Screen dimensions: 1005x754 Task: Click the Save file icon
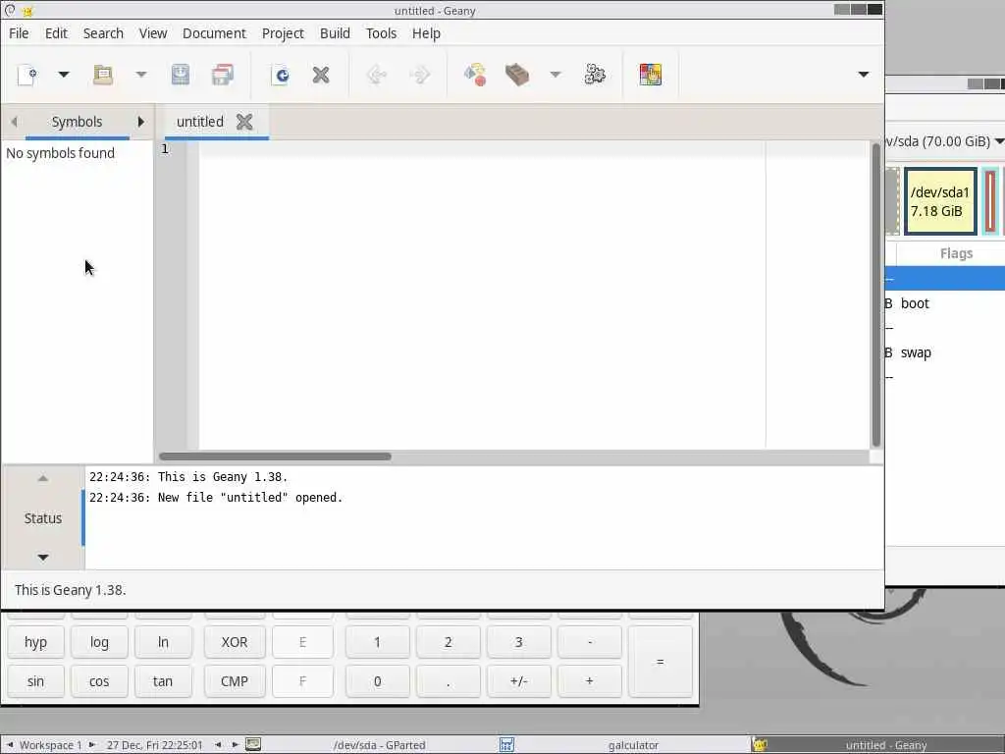181,75
